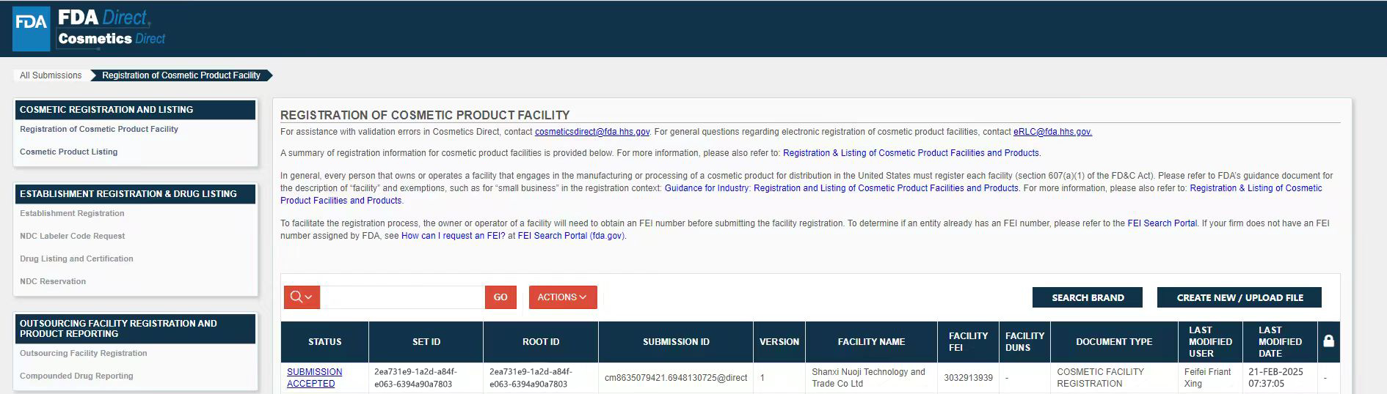Image resolution: width=1387 pixels, height=394 pixels.
Task: Open the Establishment Registration sidebar link
Action: pyautogui.click(x=72, y=213)
